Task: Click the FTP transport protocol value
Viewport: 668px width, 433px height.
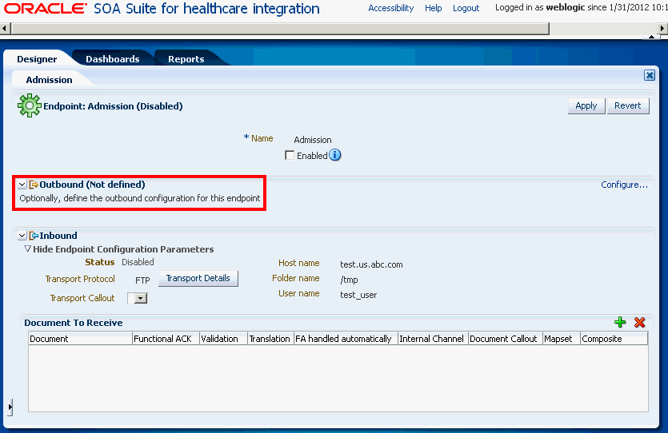Action: pyautogui.click(x=142, y=280)
